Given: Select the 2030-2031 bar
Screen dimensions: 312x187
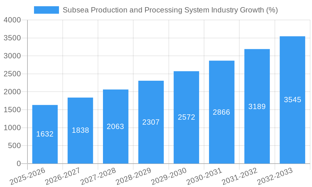Looking at the screenshot, I should pyautogui.click(x=222, y=112).
